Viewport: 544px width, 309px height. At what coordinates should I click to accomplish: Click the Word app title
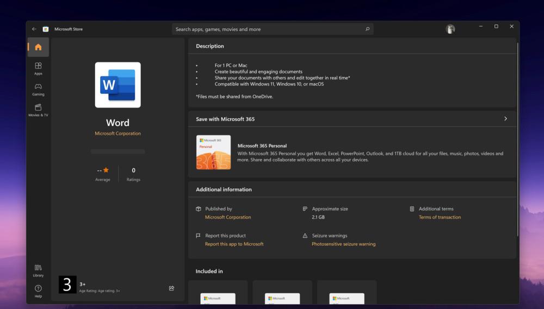pyautogui.click(x=118, y=123)
